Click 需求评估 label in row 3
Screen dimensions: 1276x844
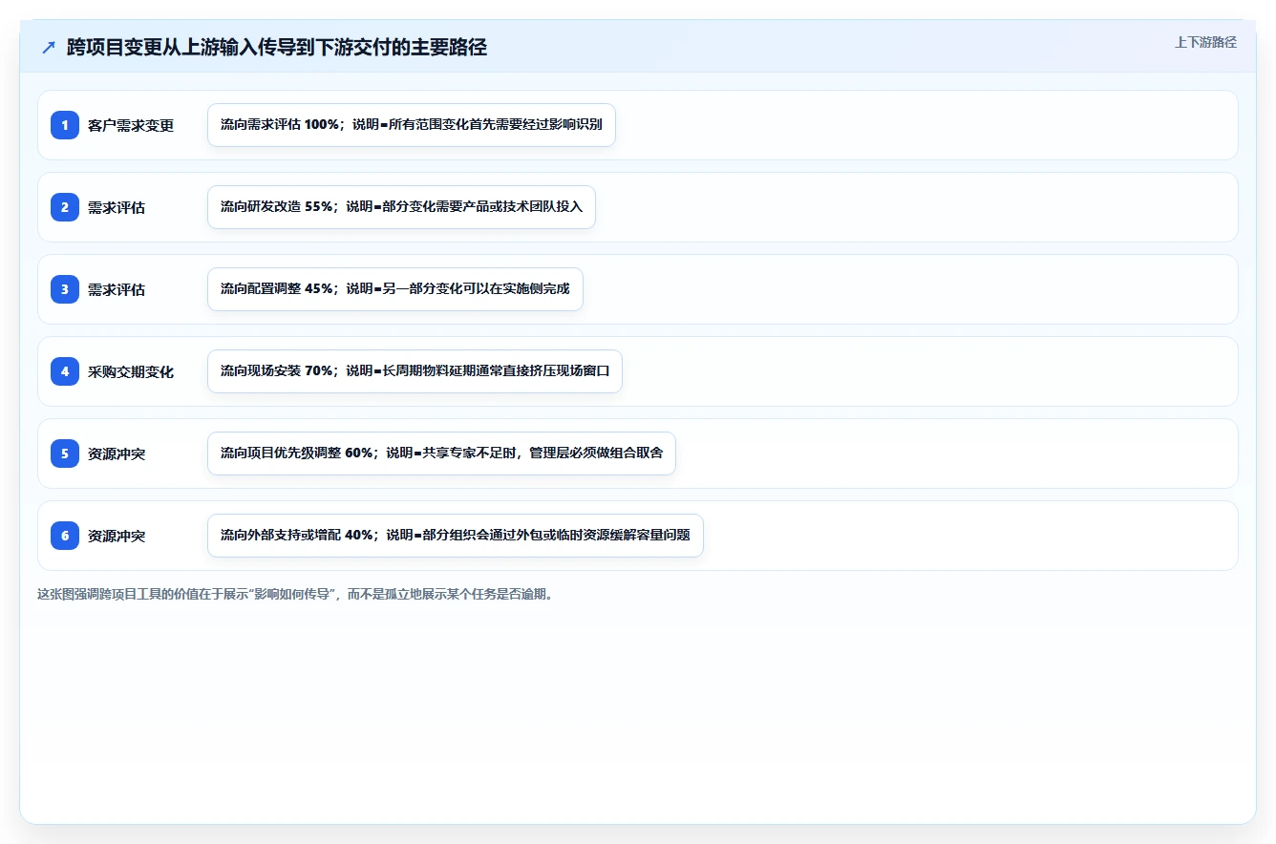click(117, 289)
